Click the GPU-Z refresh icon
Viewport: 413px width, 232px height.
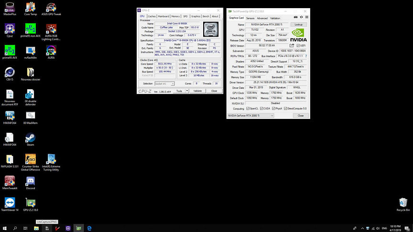[300, 18]
